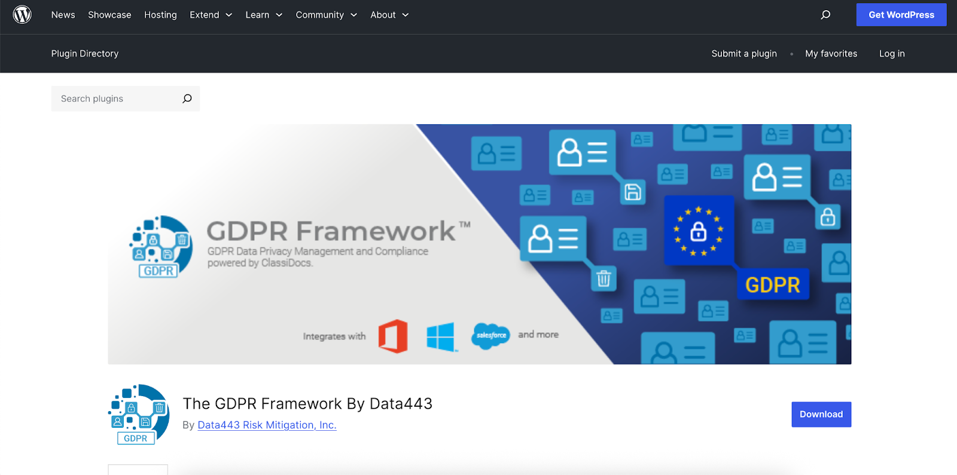
Task: Click the GDPR Framework plugin icon
Action: [139, 415]
